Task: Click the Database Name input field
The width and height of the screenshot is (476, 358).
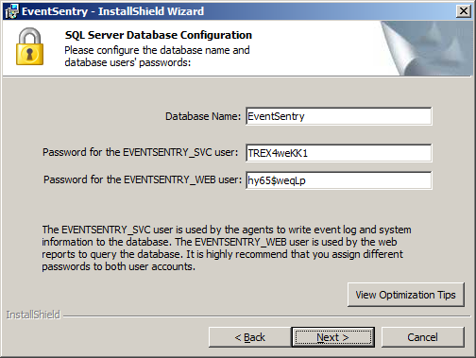Action: pos(339,116)
